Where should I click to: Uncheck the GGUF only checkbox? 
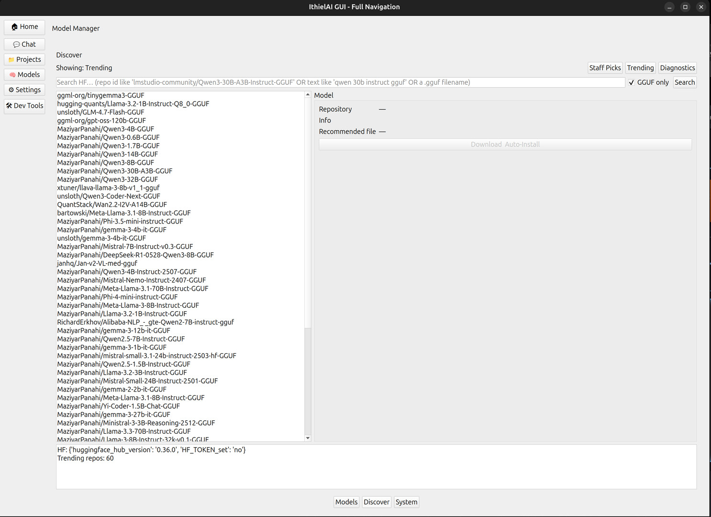(x=632, y=82)
